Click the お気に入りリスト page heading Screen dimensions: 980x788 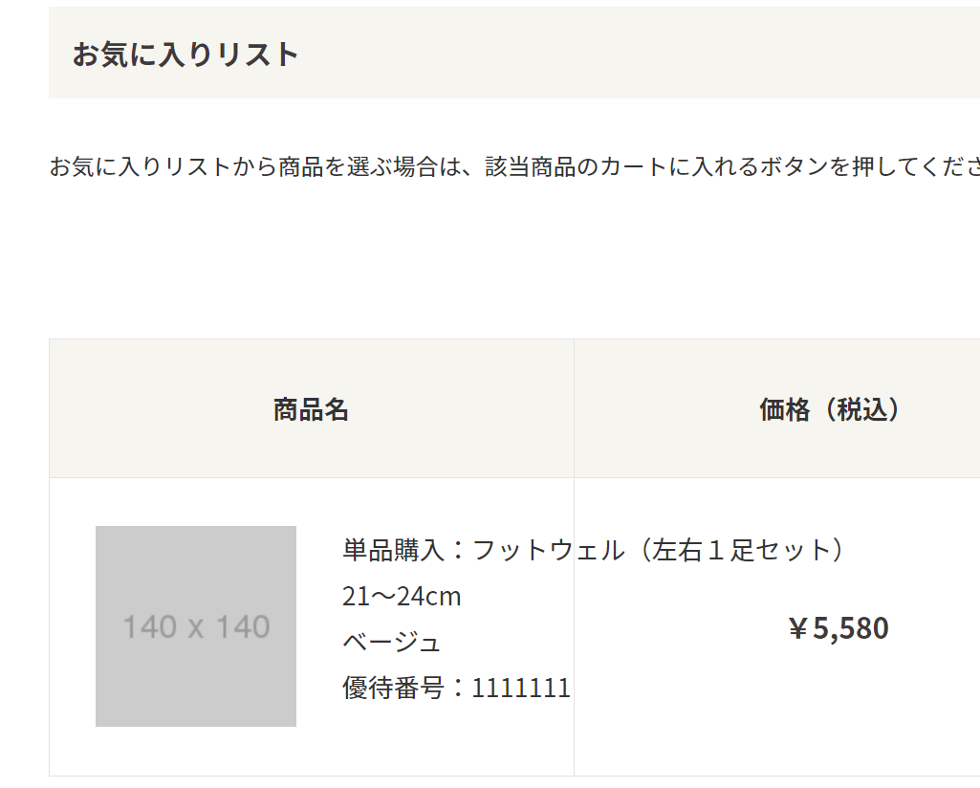point(185,54)
